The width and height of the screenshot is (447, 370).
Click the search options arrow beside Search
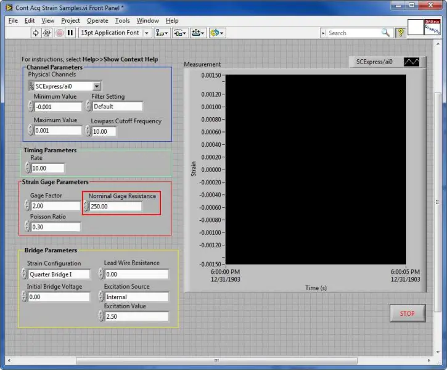click(x=323, y=33)
